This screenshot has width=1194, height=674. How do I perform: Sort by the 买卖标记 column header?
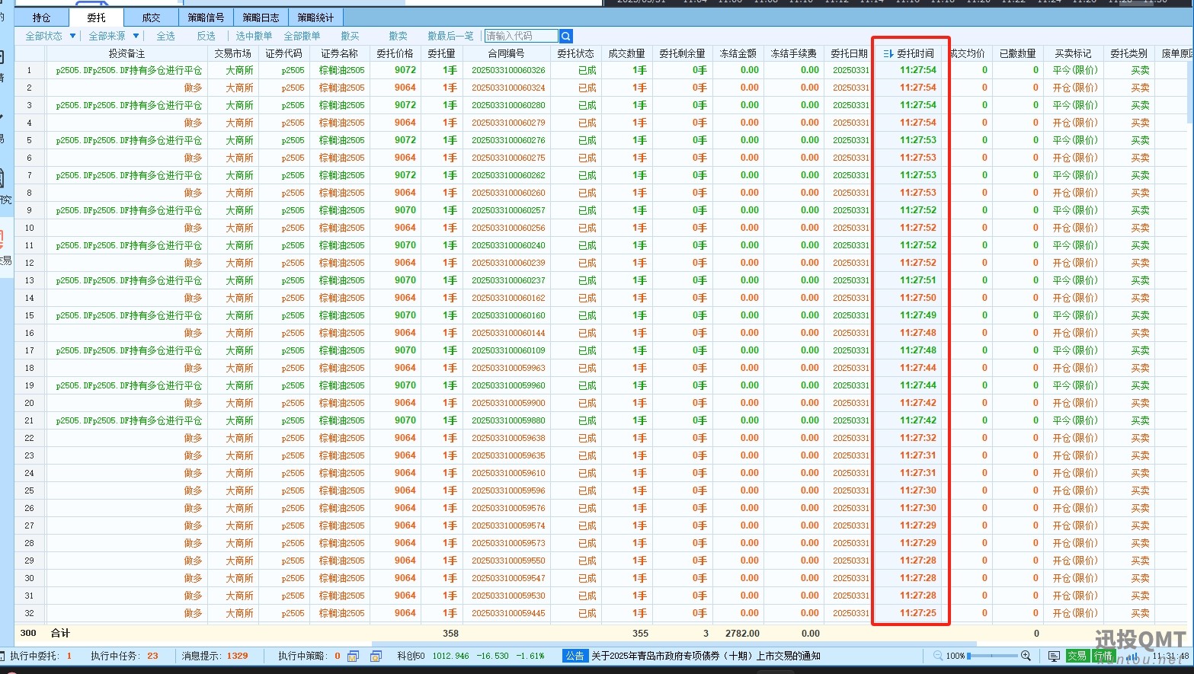[x=1073, y=53]
